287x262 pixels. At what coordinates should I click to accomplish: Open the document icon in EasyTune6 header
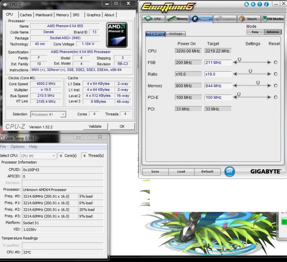[246, 4]
